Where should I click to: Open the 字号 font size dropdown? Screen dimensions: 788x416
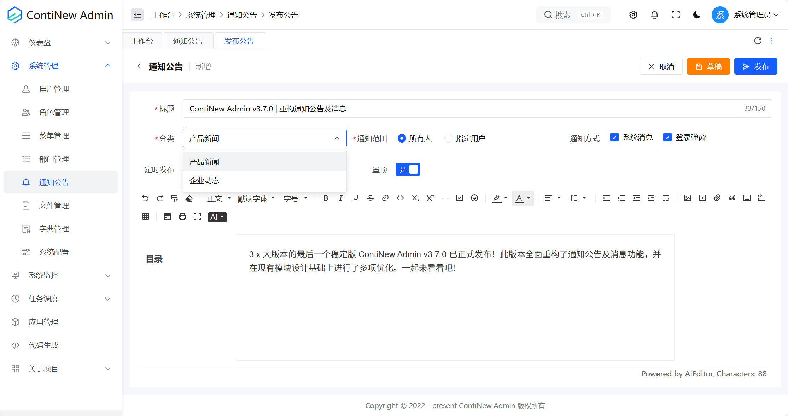click(295, 198)
